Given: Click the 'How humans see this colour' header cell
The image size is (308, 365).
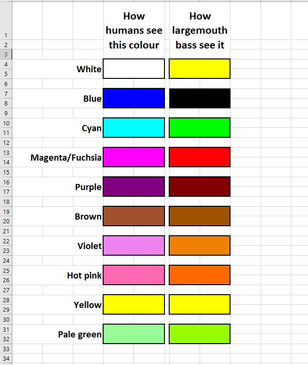Looking at the screenshot, I should (134, 30).
